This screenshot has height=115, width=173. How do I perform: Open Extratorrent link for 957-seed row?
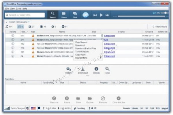(110, 36)
